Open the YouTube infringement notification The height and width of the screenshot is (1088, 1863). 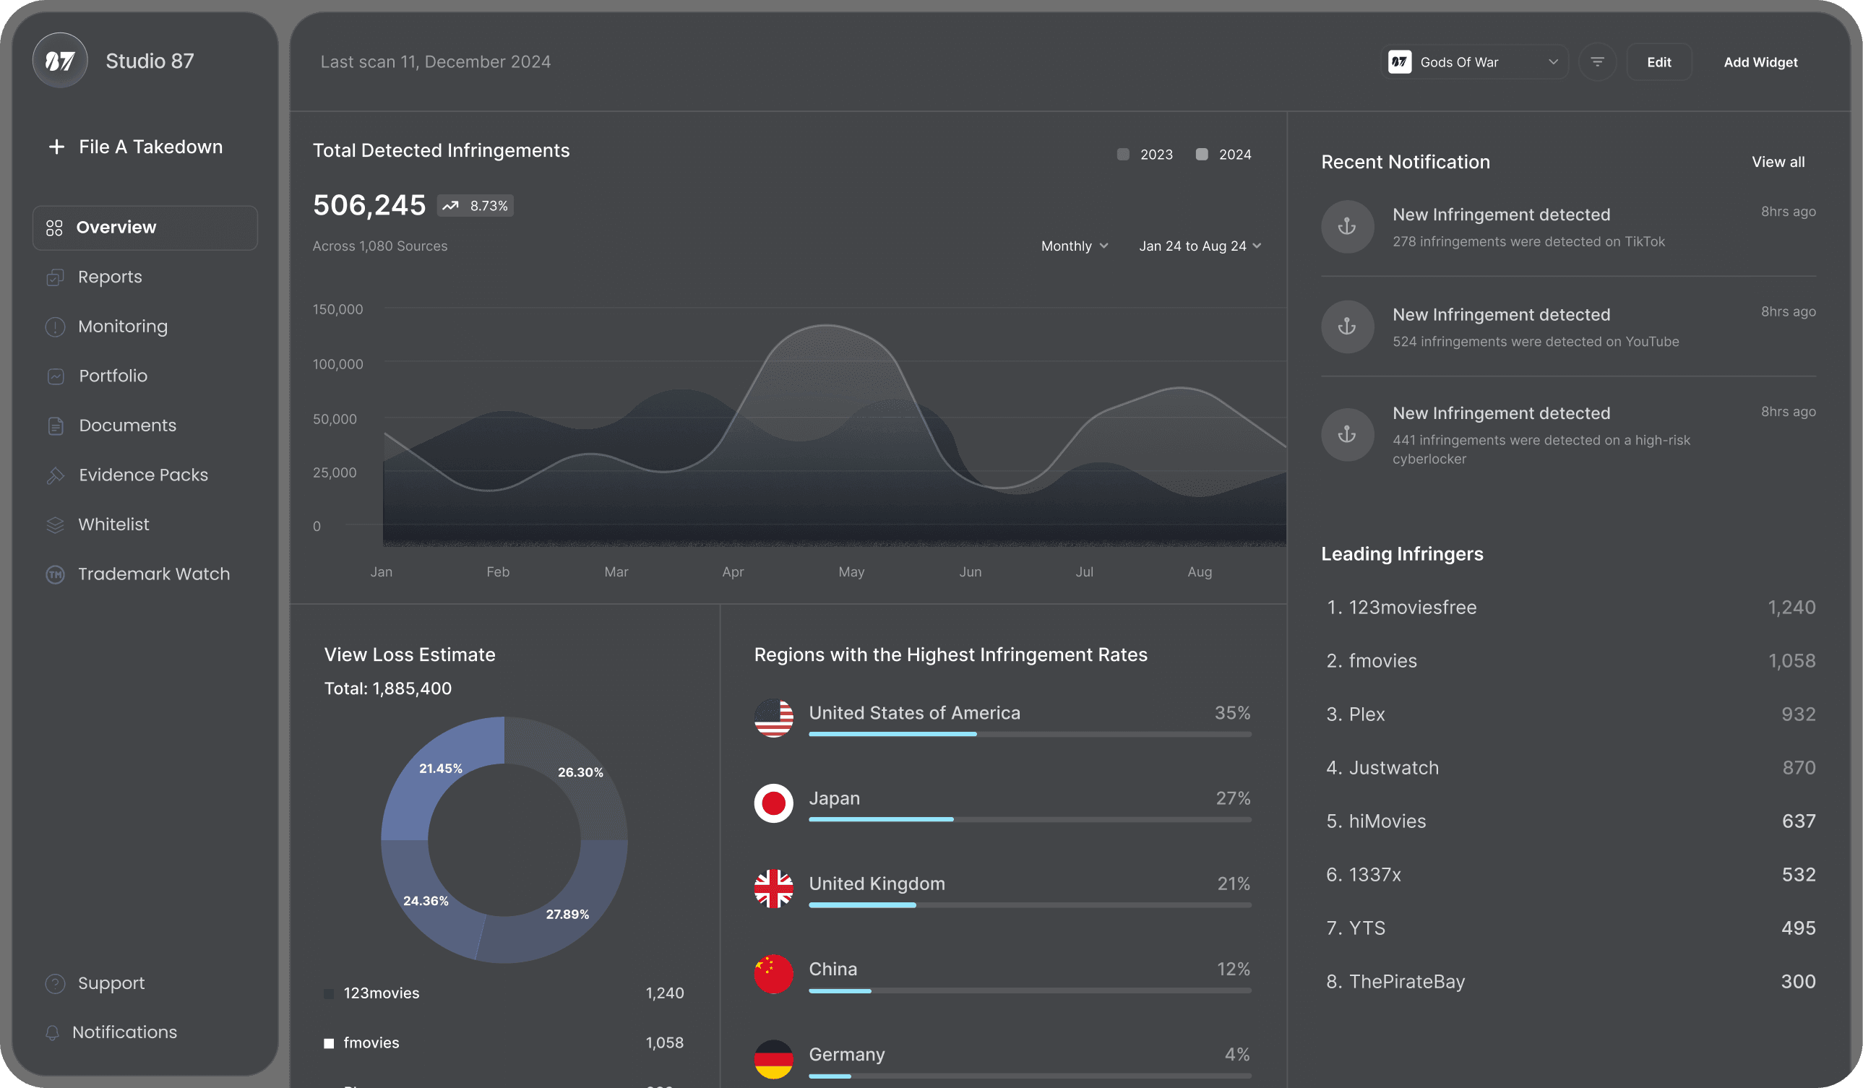click(1568, 327)
